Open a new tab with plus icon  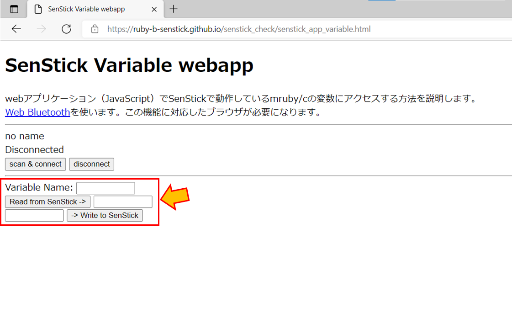(x=174, y=9)
